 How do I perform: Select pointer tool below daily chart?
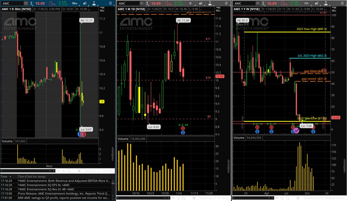(194, 198)
